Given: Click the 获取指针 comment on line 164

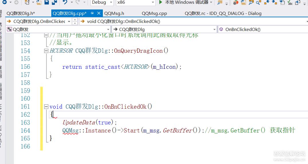Looking at the screenshot, I should 283,130.
